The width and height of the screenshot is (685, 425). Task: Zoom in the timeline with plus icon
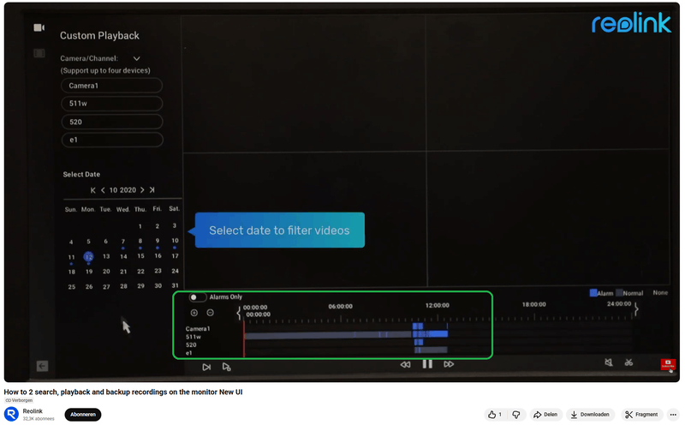tap(194, 313)
